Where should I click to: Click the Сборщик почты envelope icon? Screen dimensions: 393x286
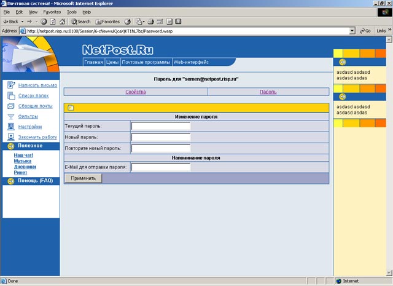[11, 106]
